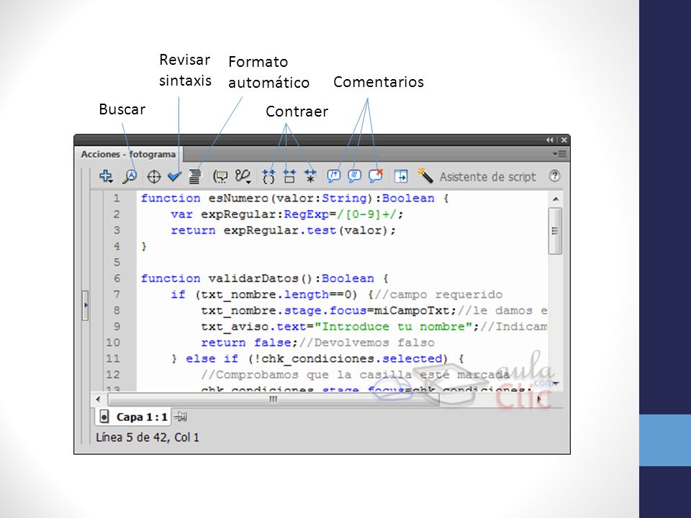Apply Auto format lines icon

(195, 177)
